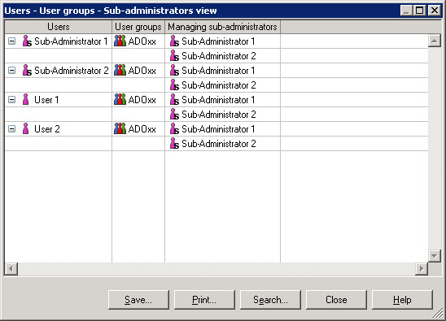This screenshot has height=321, width=446.
Task: Click the horizontal scrollbar right arrow
Action: click(x=422, y=269)
